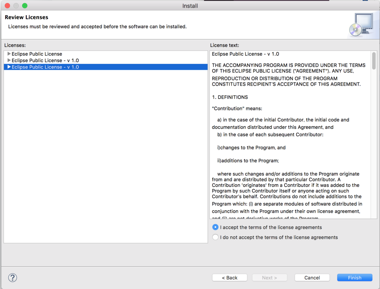Click 'b) in the case of each subsequent Contributor' line
Screen dimensions: 380x289
270,135
